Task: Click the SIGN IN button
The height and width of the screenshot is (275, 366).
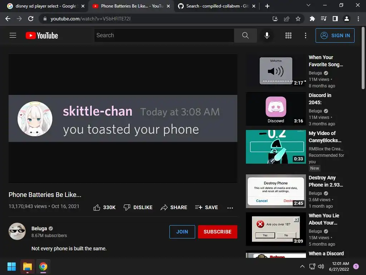Action: pos(335,35)
